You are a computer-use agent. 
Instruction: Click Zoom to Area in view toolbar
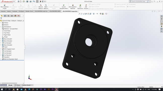[x=82, y=13]
